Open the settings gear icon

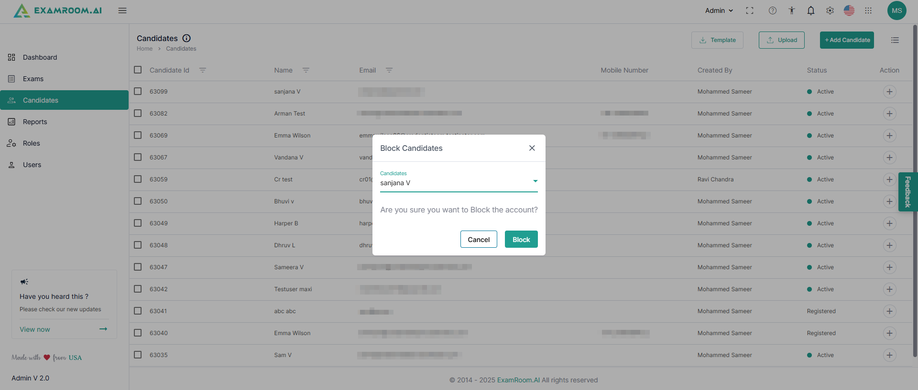pos(830,11)
